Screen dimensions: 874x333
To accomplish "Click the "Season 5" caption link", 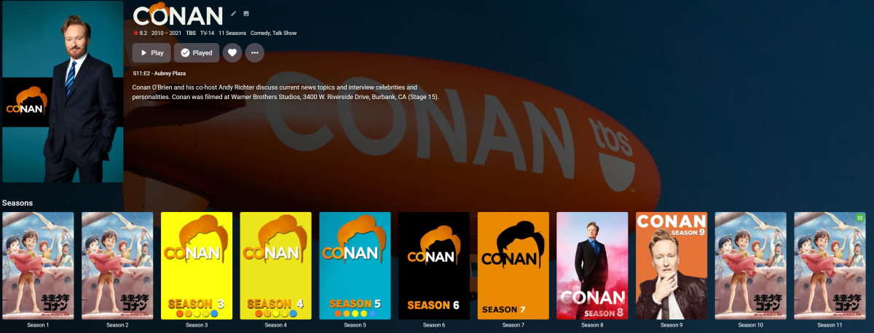I will [355, 325].
